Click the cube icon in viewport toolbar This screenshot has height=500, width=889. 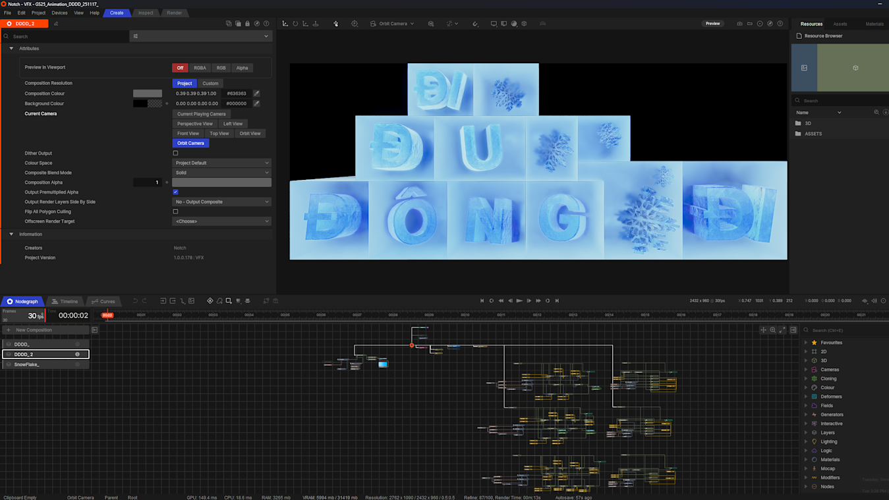[524, 24]
